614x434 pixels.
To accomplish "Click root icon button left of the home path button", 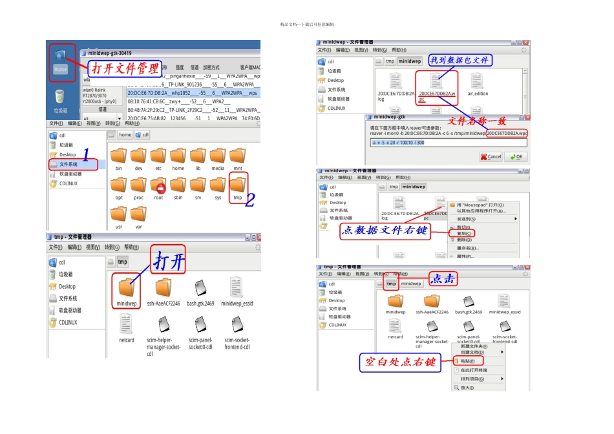I will pos(112,135).
